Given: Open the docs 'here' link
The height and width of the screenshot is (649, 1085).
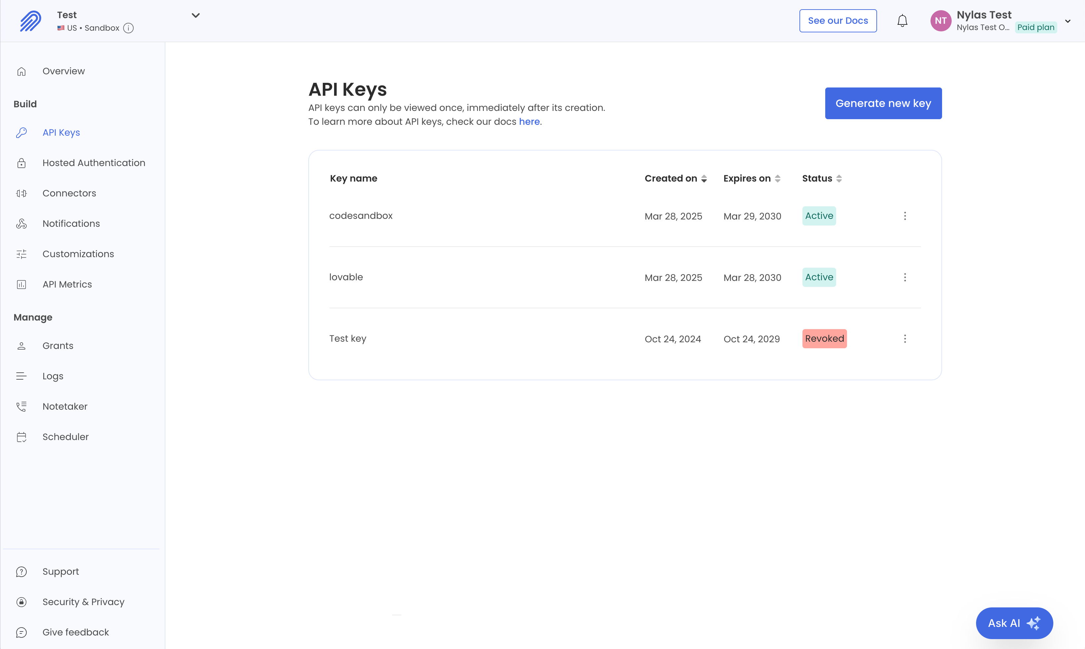Looking at the screenshot, I should tap(529, 121).
